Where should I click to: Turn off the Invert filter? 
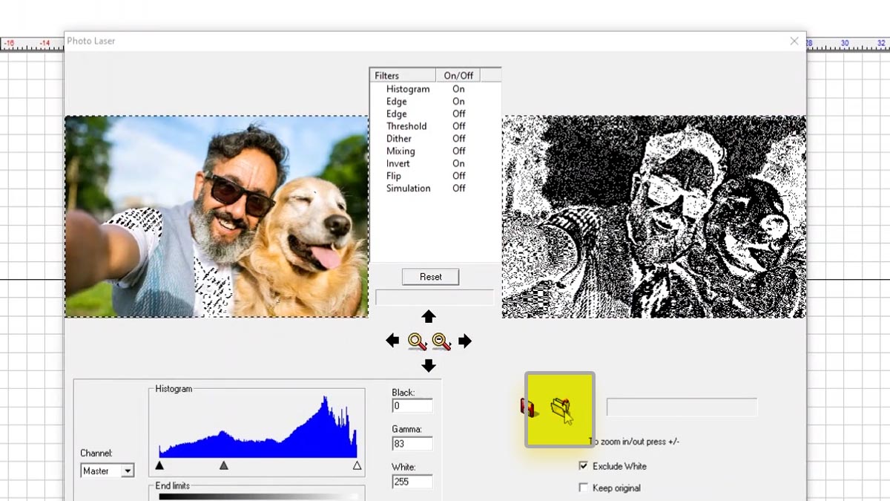[458, 163]
